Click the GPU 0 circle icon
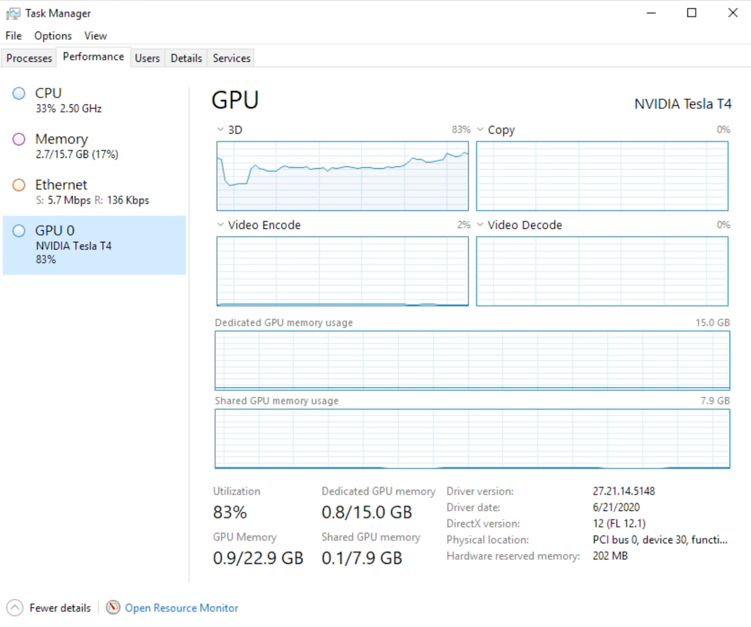This screenshot has width=751, height=627. tap(19, 231)
